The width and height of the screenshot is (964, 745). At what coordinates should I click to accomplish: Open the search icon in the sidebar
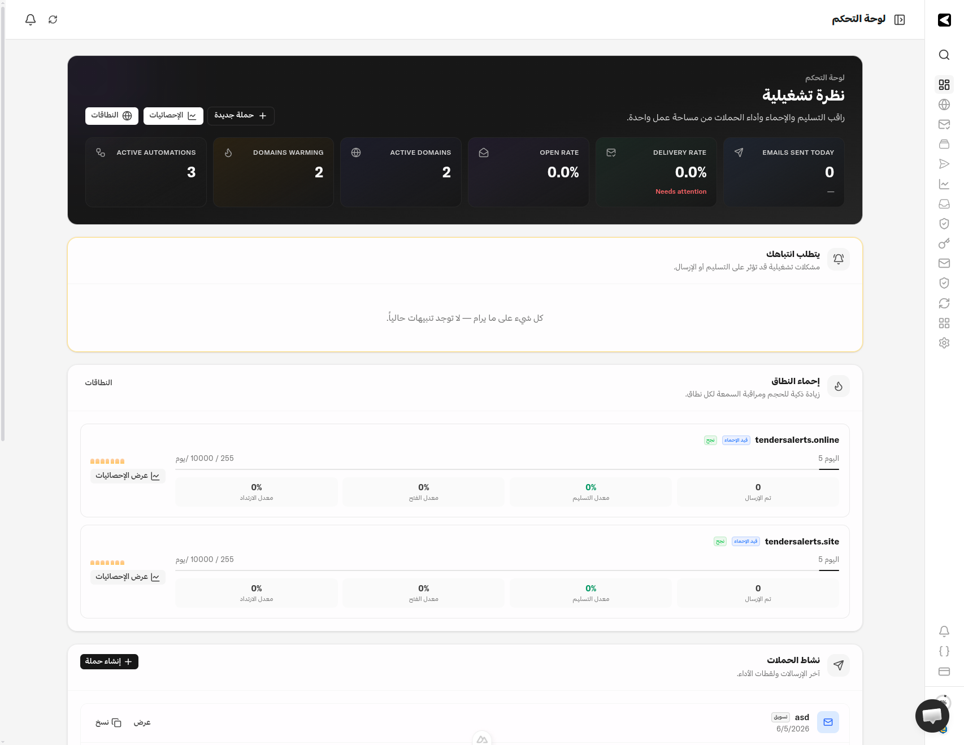tap(944, 55)
